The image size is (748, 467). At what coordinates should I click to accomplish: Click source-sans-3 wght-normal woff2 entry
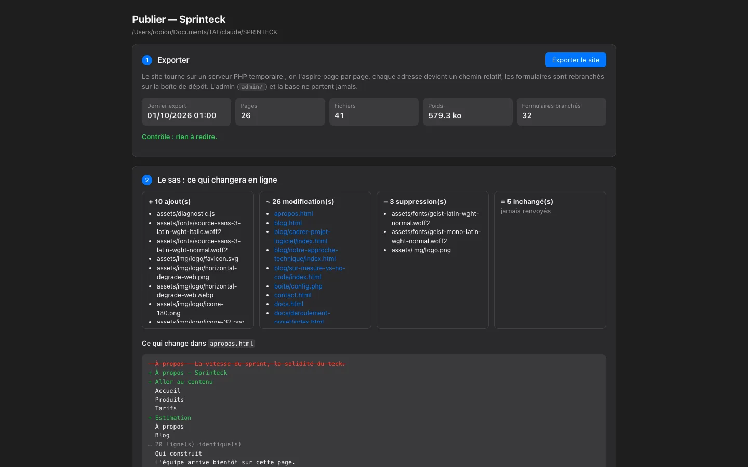click(x=198, y=245)
